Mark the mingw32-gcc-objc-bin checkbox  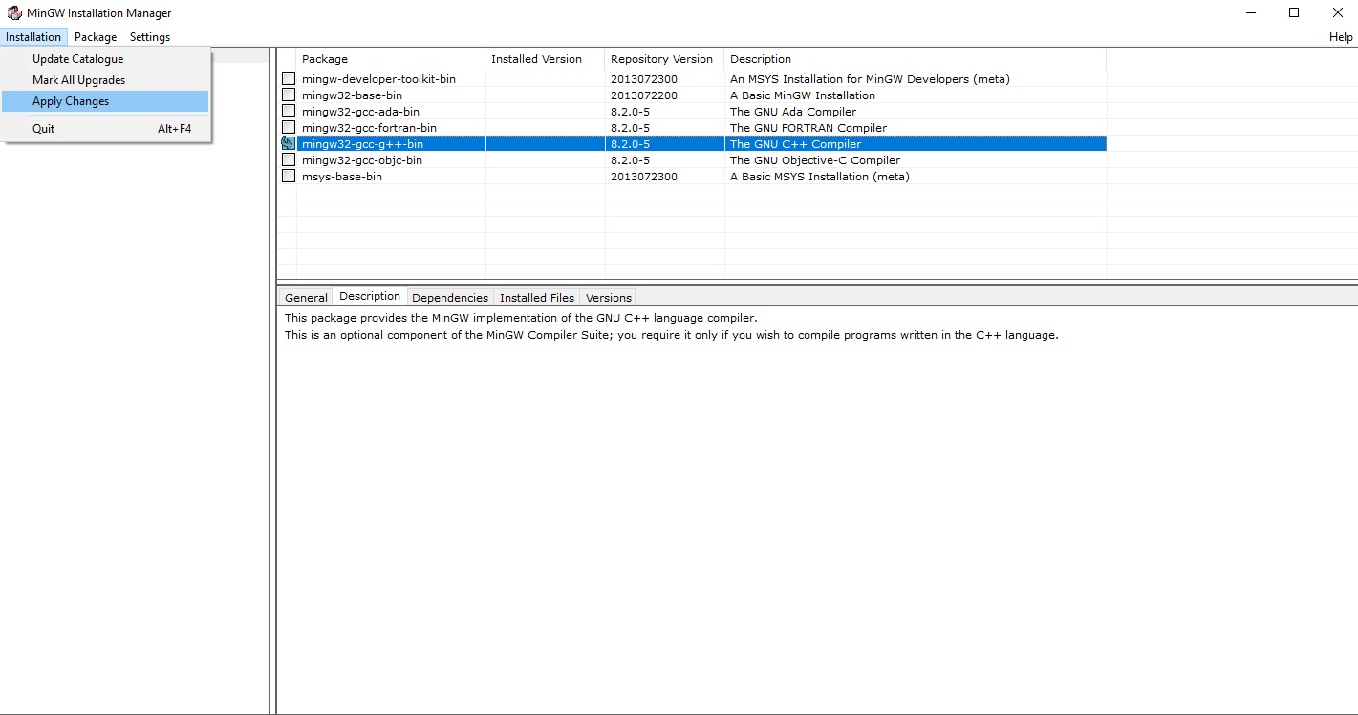[x=289, y=159]
